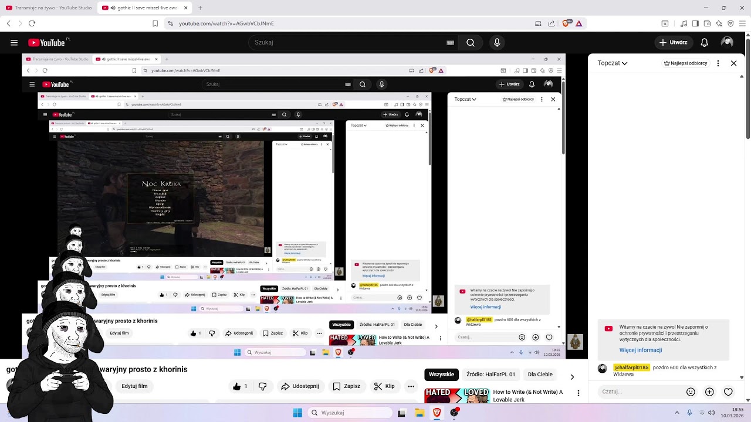
Task: Open HATED LOVED video thumbnail
Action: point(457,396)
